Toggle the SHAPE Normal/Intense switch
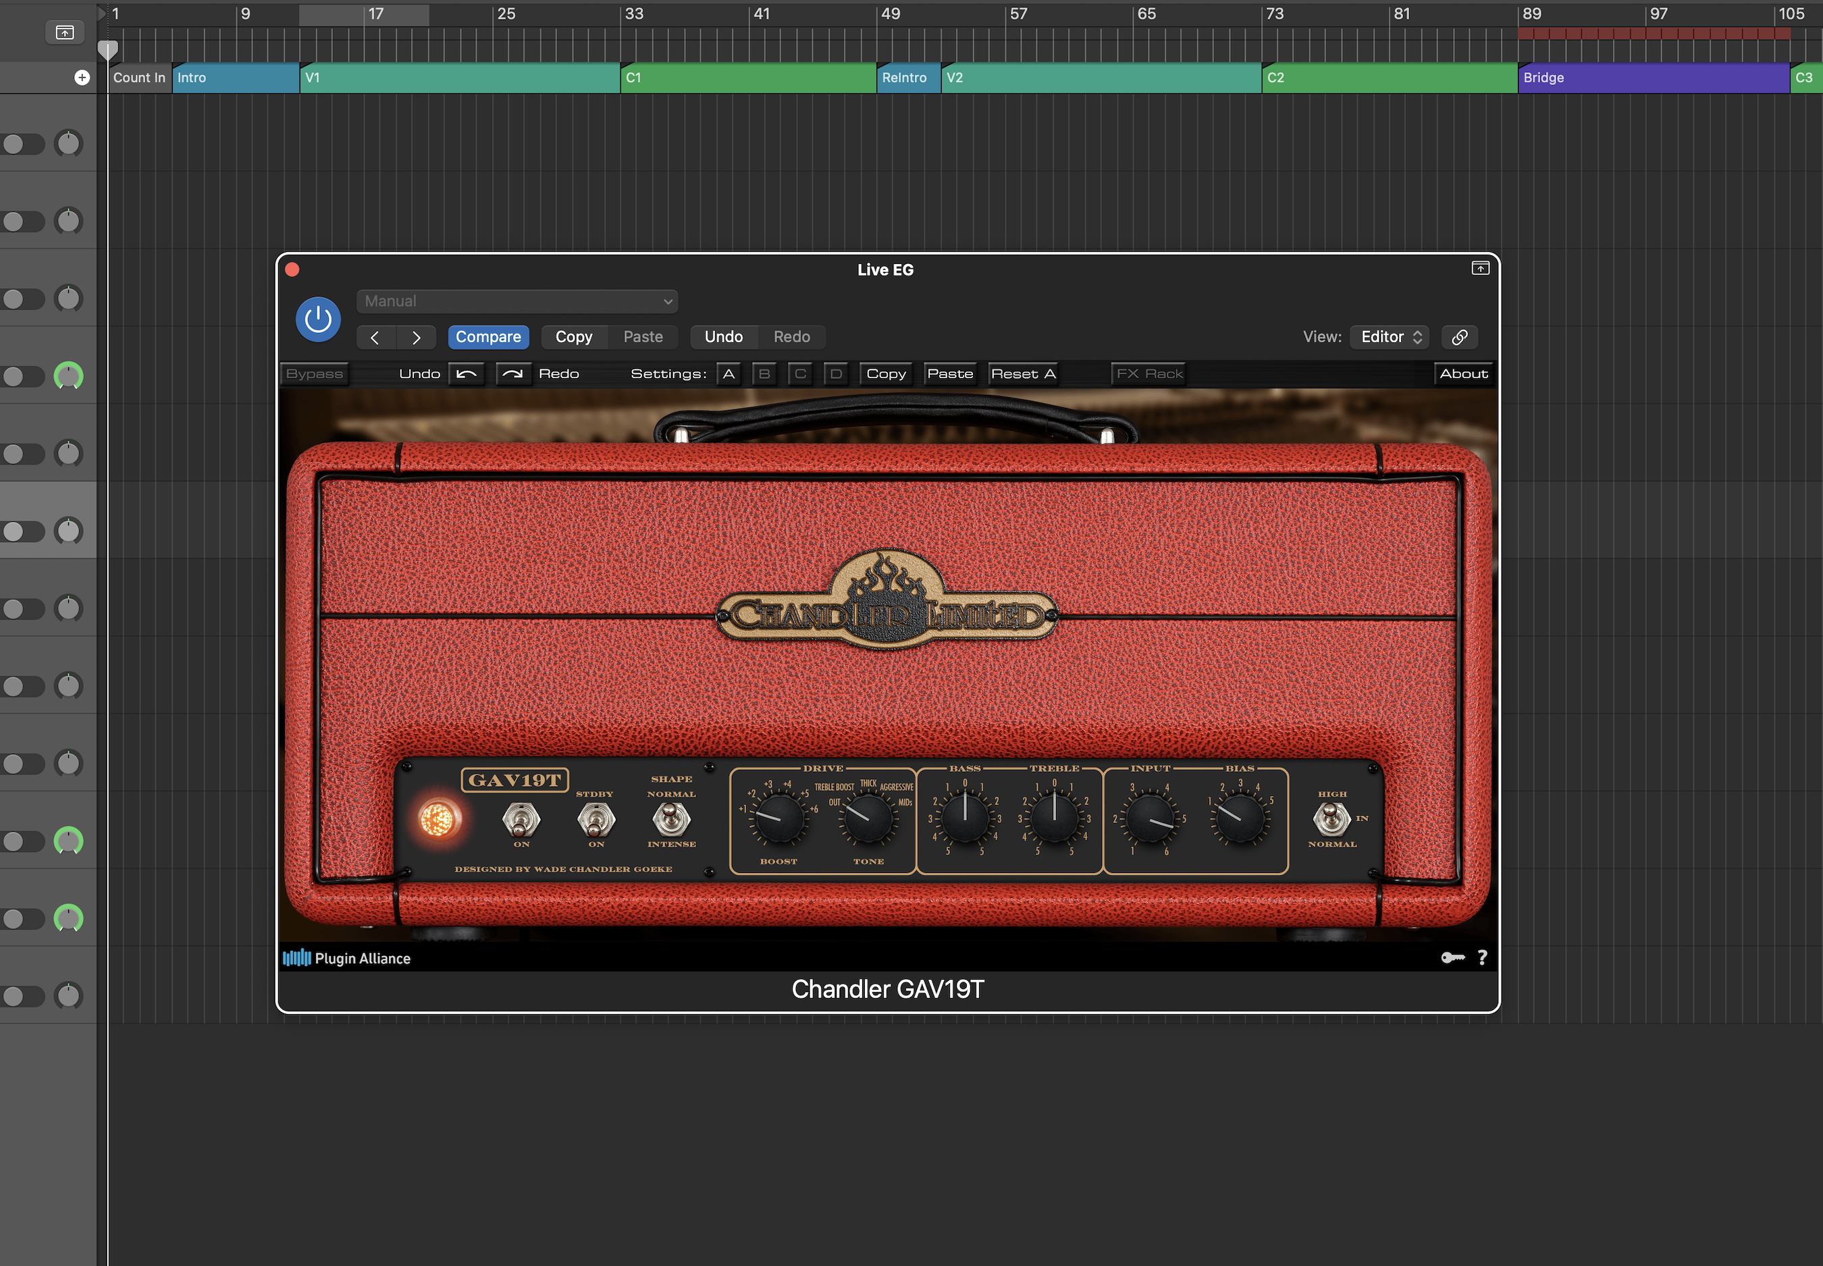The width and height of the screenshot is (1823, 1266). pos(671,818)
